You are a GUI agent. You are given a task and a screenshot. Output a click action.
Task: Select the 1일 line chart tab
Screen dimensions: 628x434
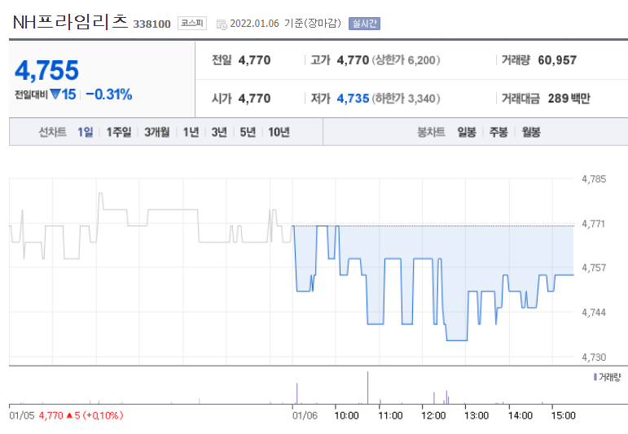(86, 132)
